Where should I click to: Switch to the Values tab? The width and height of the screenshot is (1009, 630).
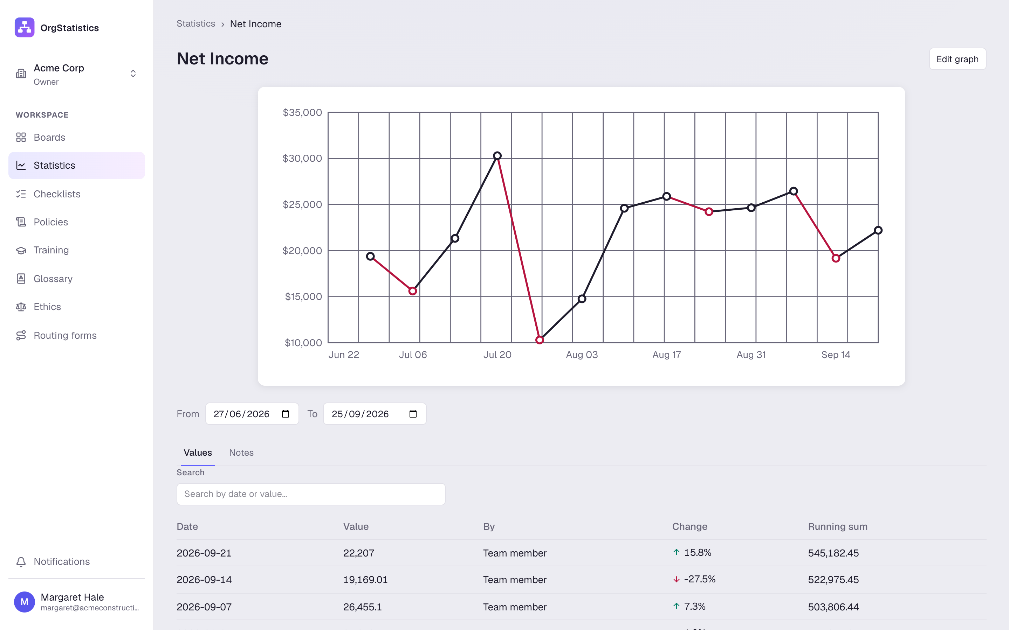(198, 453)
